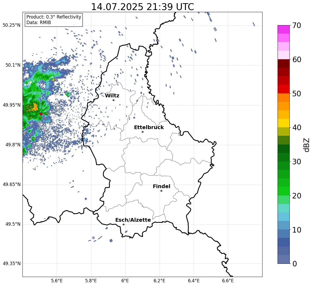The image size is (313, 286).
Task: Click the Esch/Alzette label on map
Action: tap(133, 220)
